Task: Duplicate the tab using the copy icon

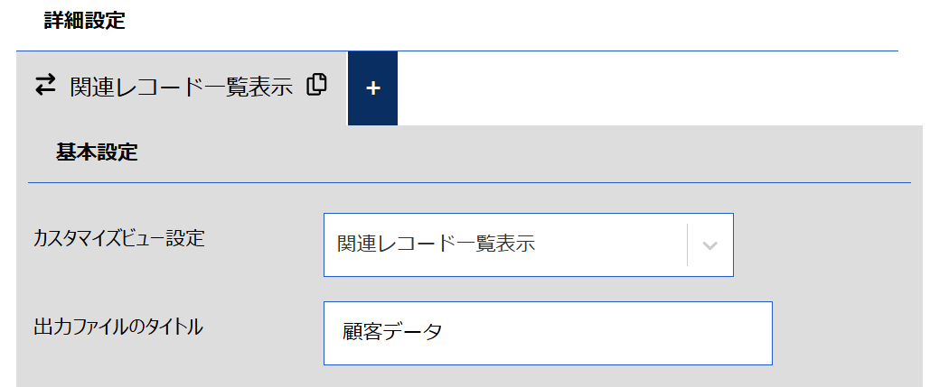Action: click(x=316, y=85)
